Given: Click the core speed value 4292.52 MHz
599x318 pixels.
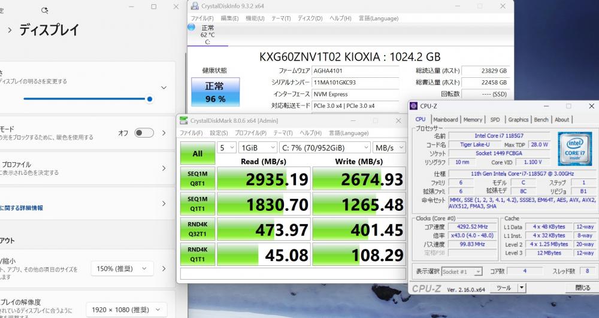Looking at the screenshot, I should pyautogui.click(x=472, y=227).
